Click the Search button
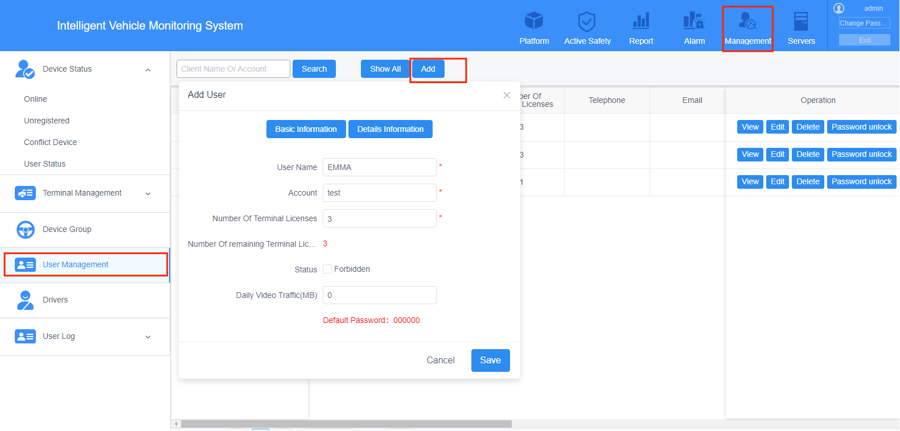Viewport: 900px width, 431px height. [314, 69]
